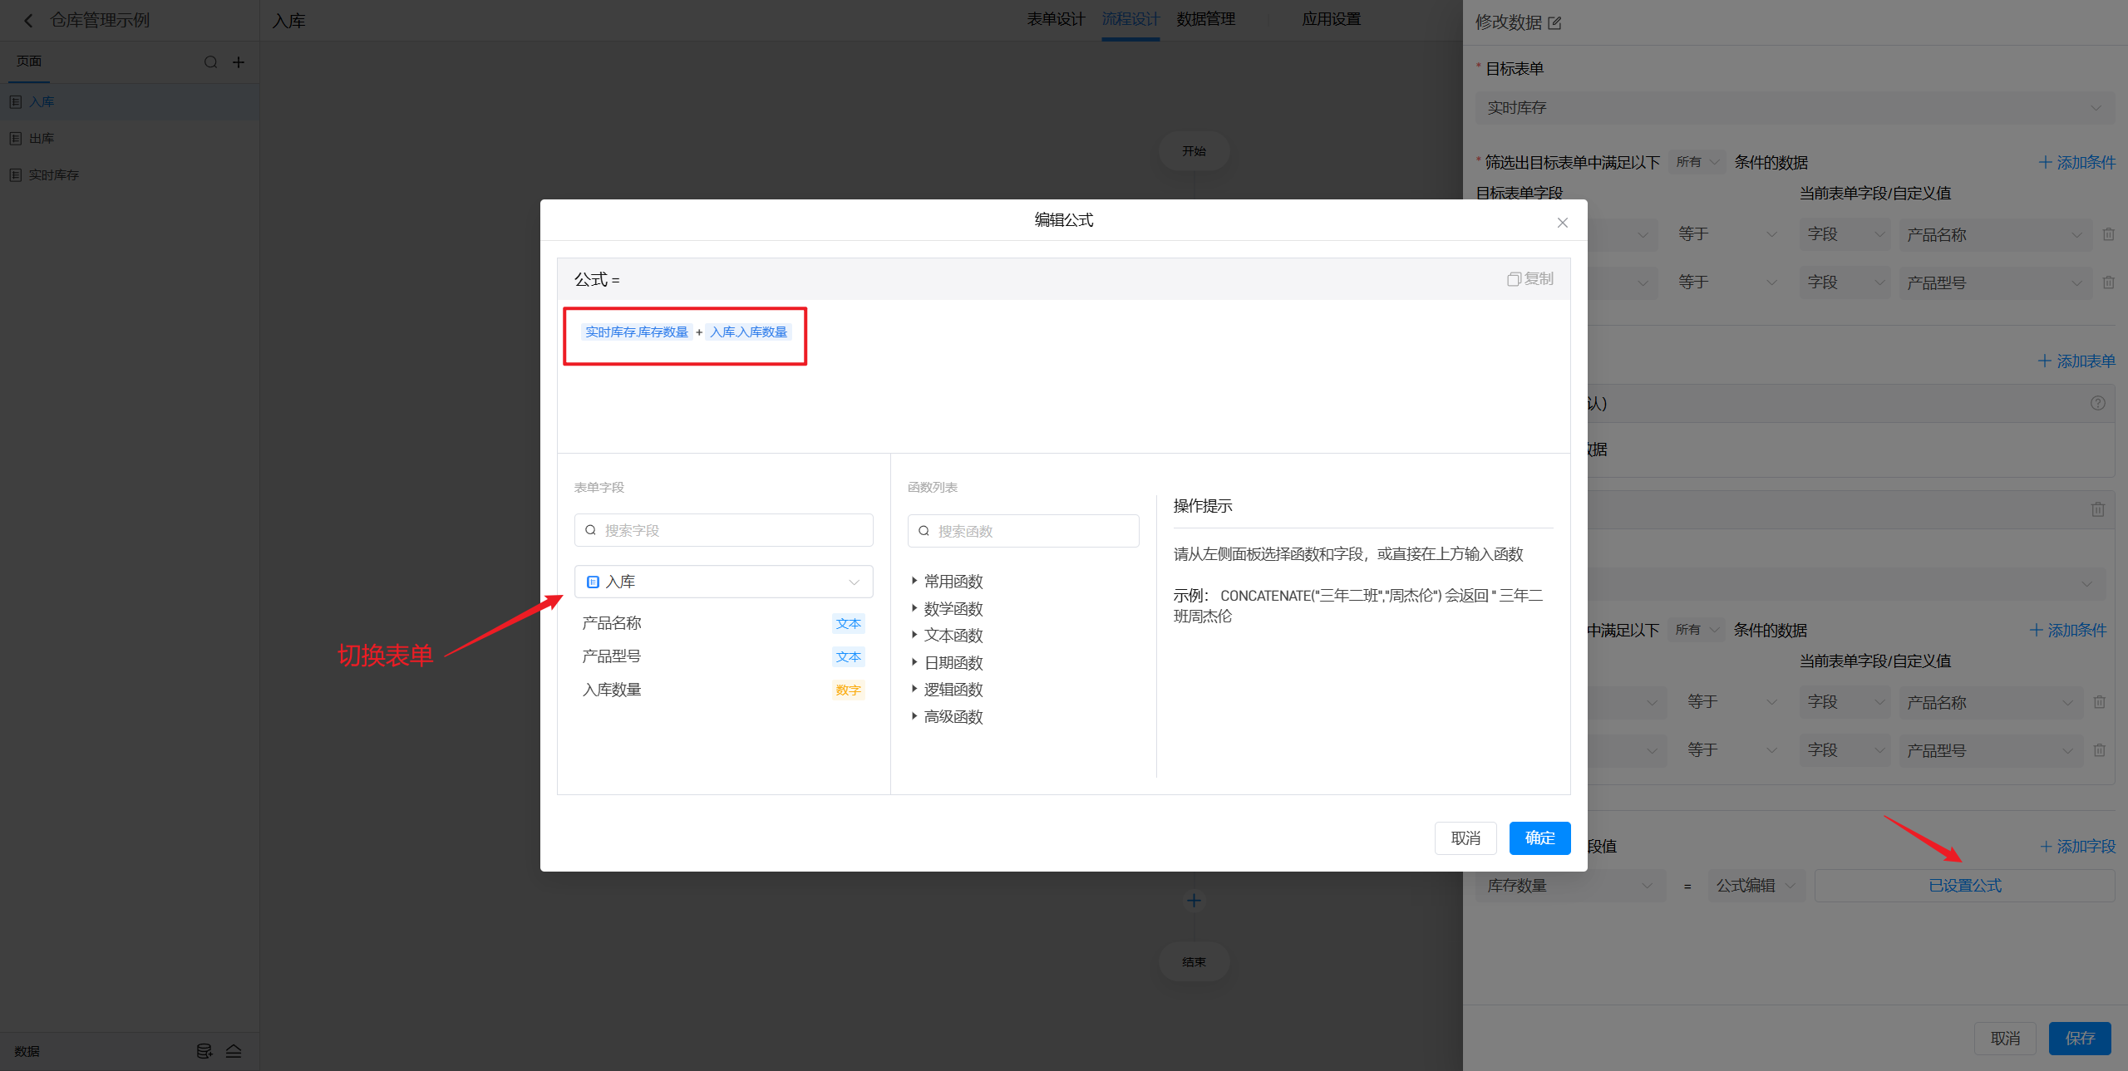This screenshot has height=1071, width=2128.
Task: Switch to the 数据管理 tab
Action: [x=1205, y=19]
